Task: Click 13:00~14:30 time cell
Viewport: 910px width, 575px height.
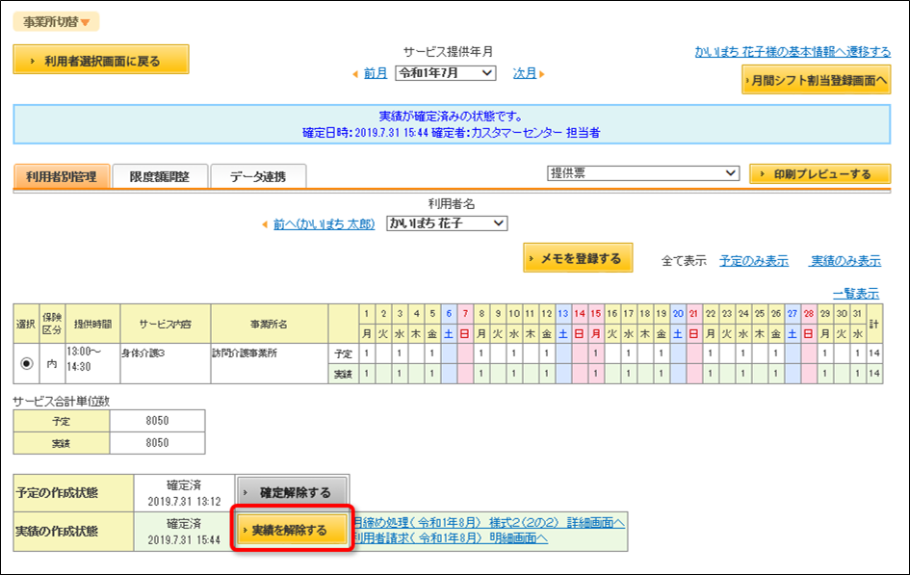Action: 92,363
